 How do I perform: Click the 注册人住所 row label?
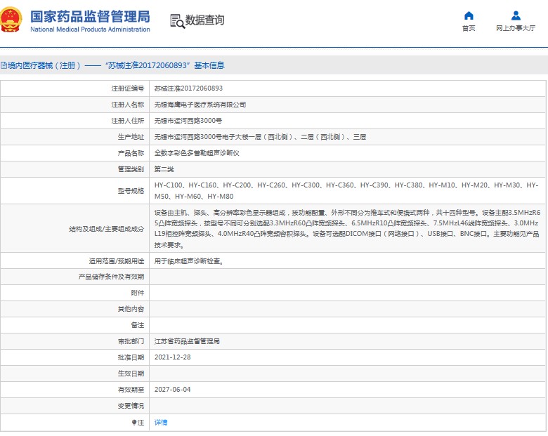[128, 121]
